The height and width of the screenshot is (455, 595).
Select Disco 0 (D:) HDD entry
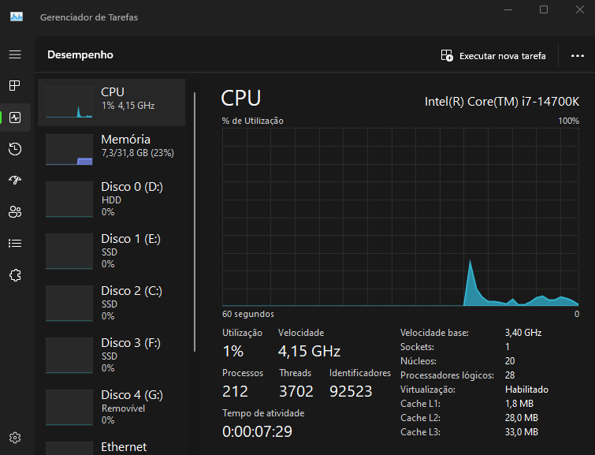112,199
